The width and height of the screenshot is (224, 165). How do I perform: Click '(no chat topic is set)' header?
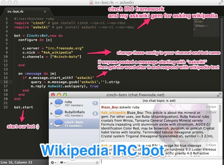pos(159,101)
